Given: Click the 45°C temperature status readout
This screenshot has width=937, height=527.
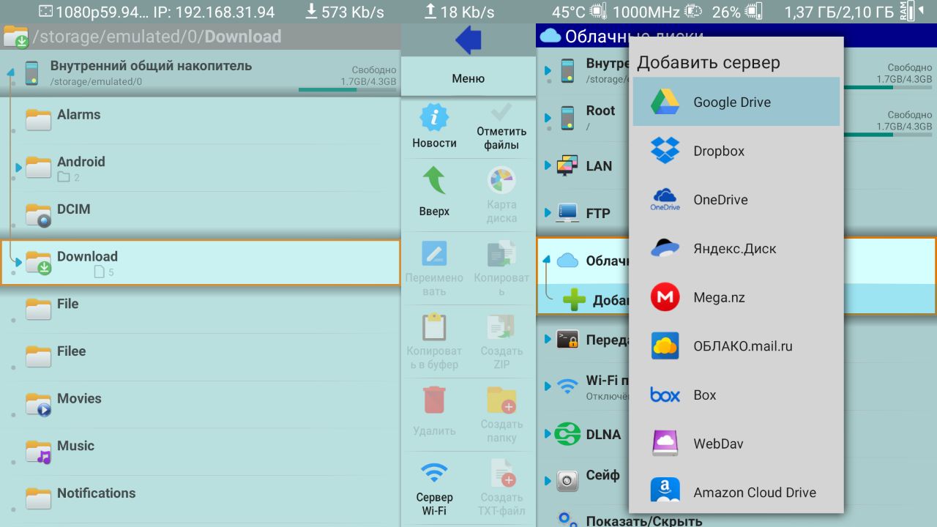Looking at the screenshot, I should [x=570, y=12].
